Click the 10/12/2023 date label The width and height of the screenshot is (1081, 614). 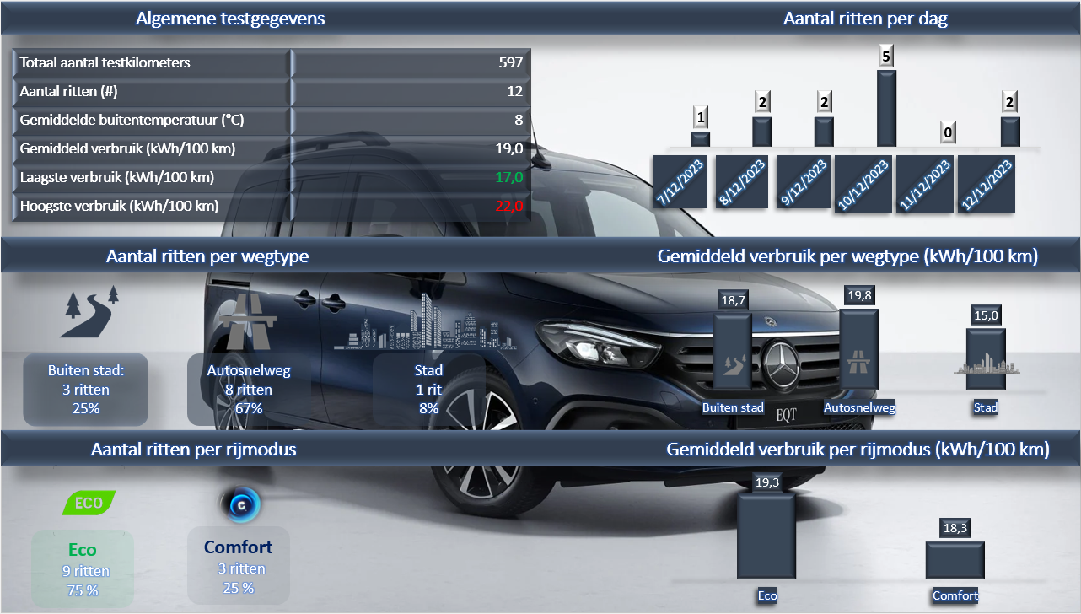tap(865, 184)
